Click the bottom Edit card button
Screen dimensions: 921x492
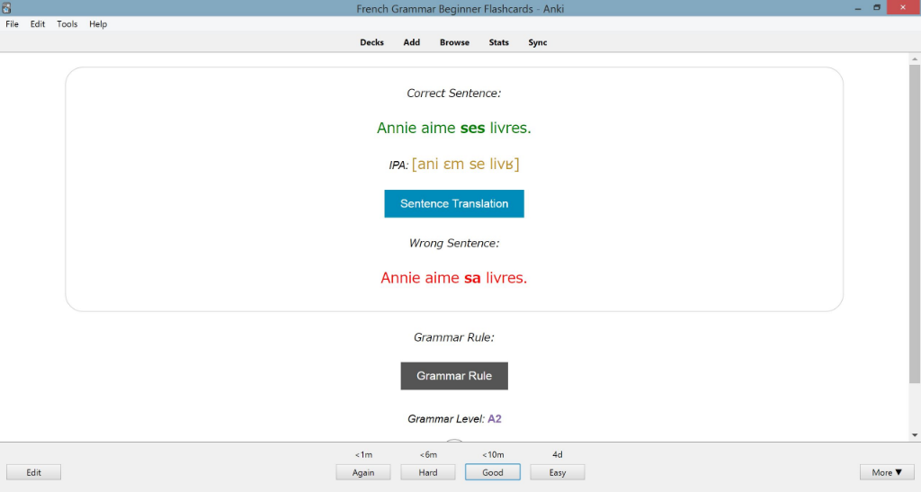[x=33, y=472]
